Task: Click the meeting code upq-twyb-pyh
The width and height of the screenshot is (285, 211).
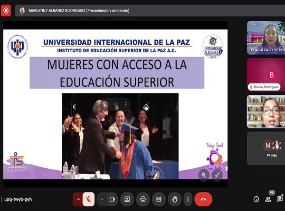Action: [18, 199]
